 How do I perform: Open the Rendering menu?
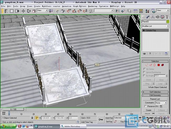[93, 6]
